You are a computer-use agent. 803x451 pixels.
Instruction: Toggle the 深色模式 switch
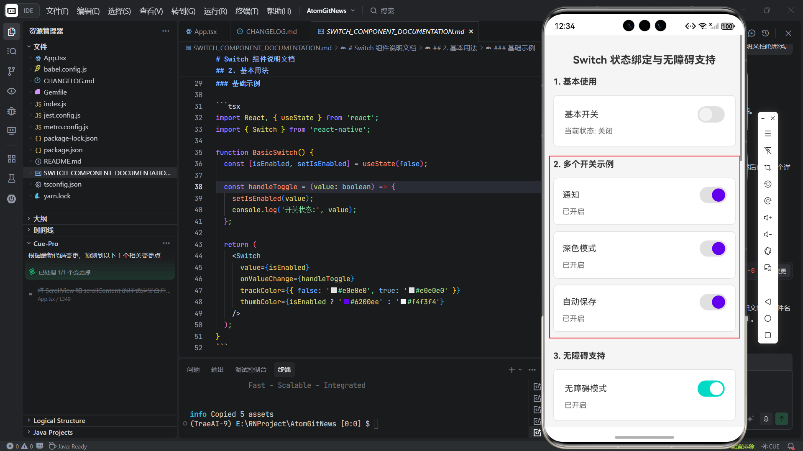713,249
